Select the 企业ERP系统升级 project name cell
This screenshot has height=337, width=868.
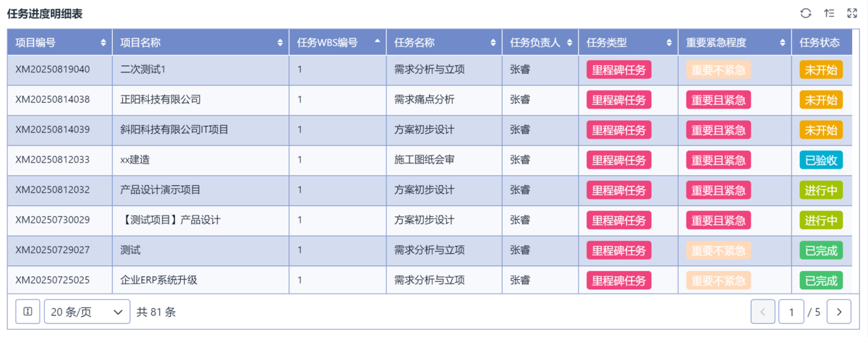(159, 280)
